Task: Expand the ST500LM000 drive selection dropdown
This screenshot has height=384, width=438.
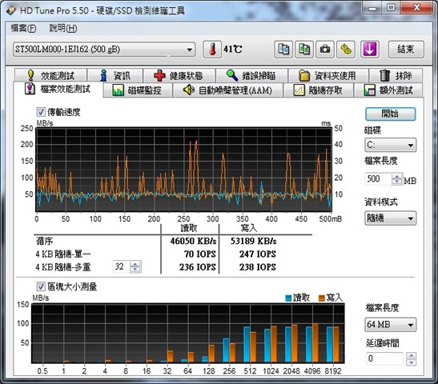Action: click(104, 50)
